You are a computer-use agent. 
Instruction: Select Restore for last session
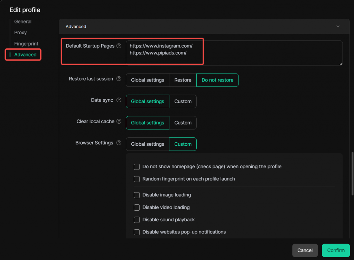(x=183, y=80)
